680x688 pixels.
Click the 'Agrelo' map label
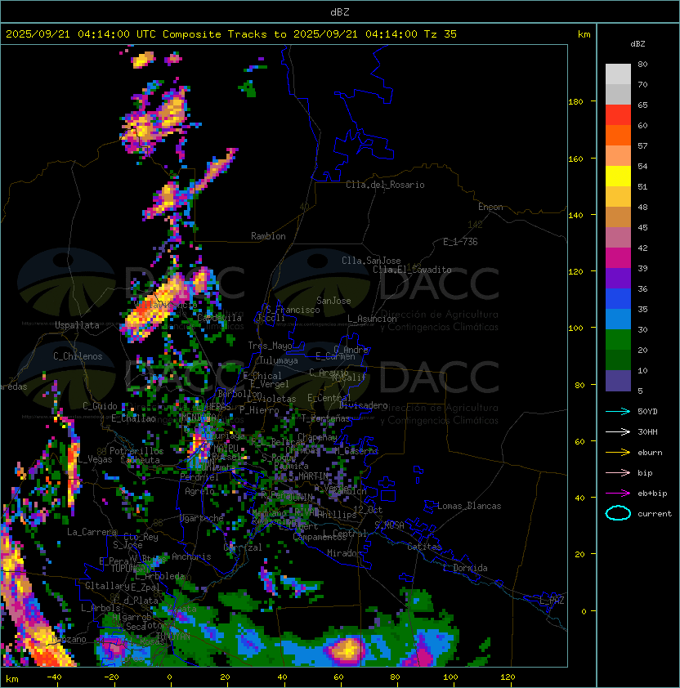point(199,491)
